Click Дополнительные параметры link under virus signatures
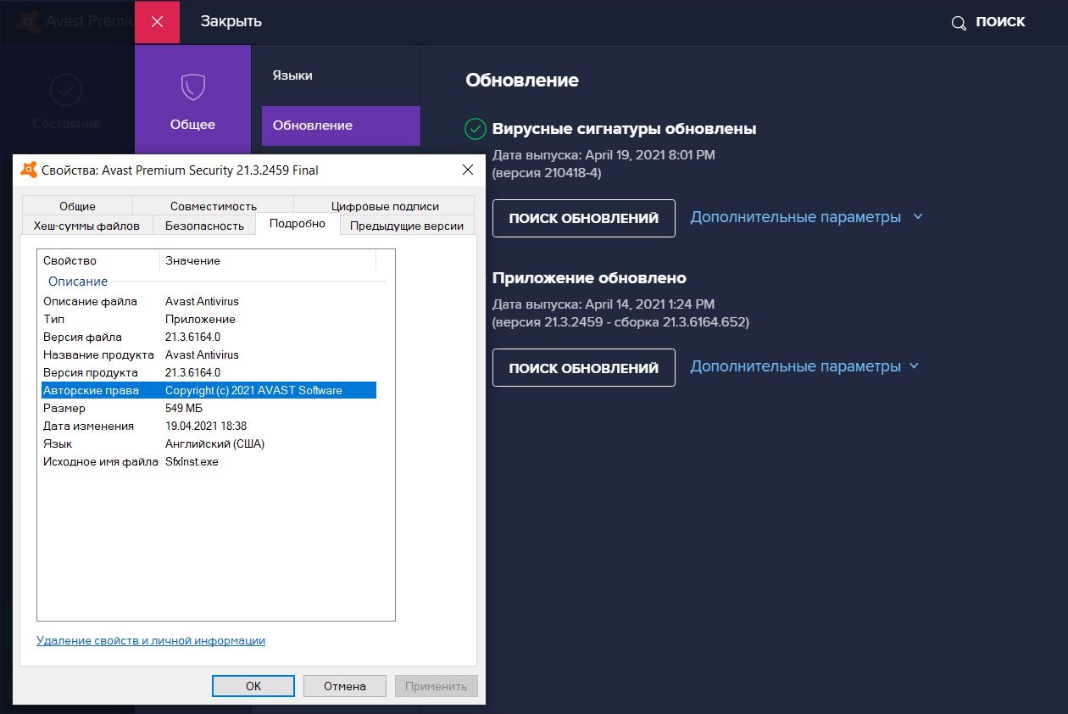 point(795,217)
